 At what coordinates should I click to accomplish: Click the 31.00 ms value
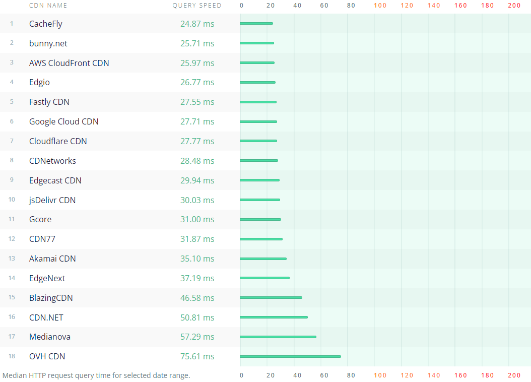197,219
